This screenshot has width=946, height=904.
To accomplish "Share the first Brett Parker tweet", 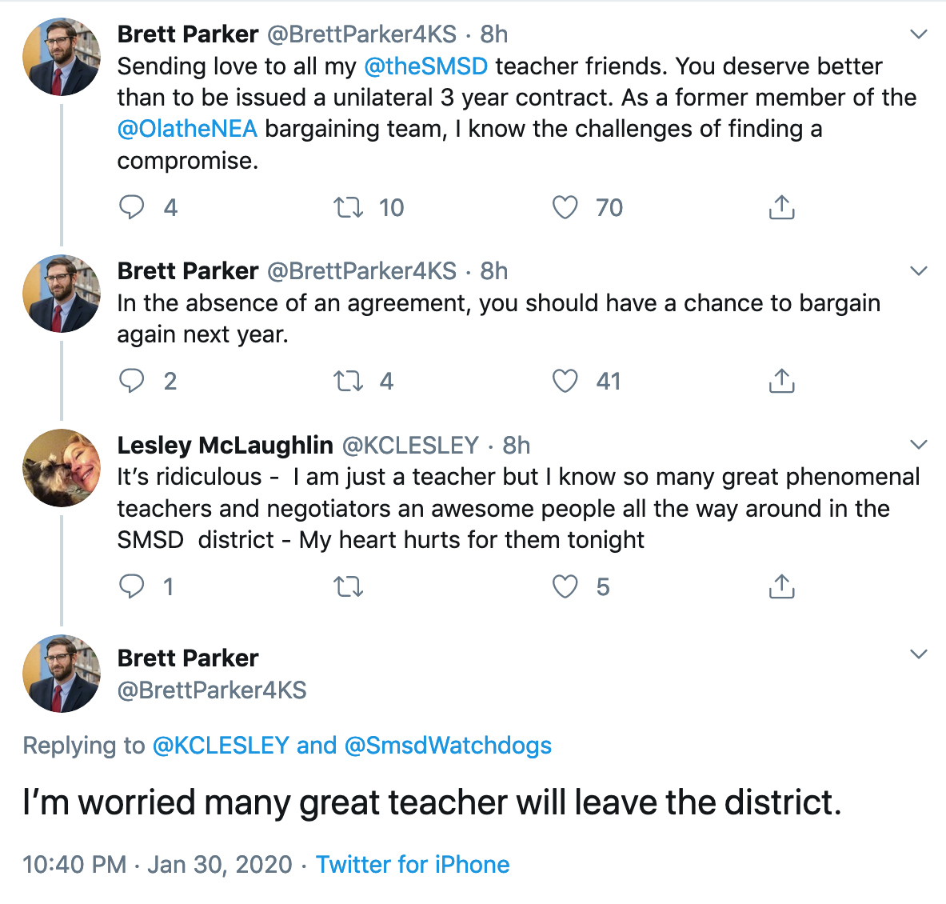I will click(781, 208).
